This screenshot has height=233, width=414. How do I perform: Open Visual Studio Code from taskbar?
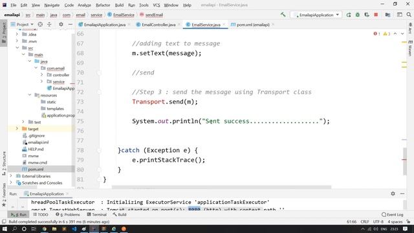coord(74,228)
